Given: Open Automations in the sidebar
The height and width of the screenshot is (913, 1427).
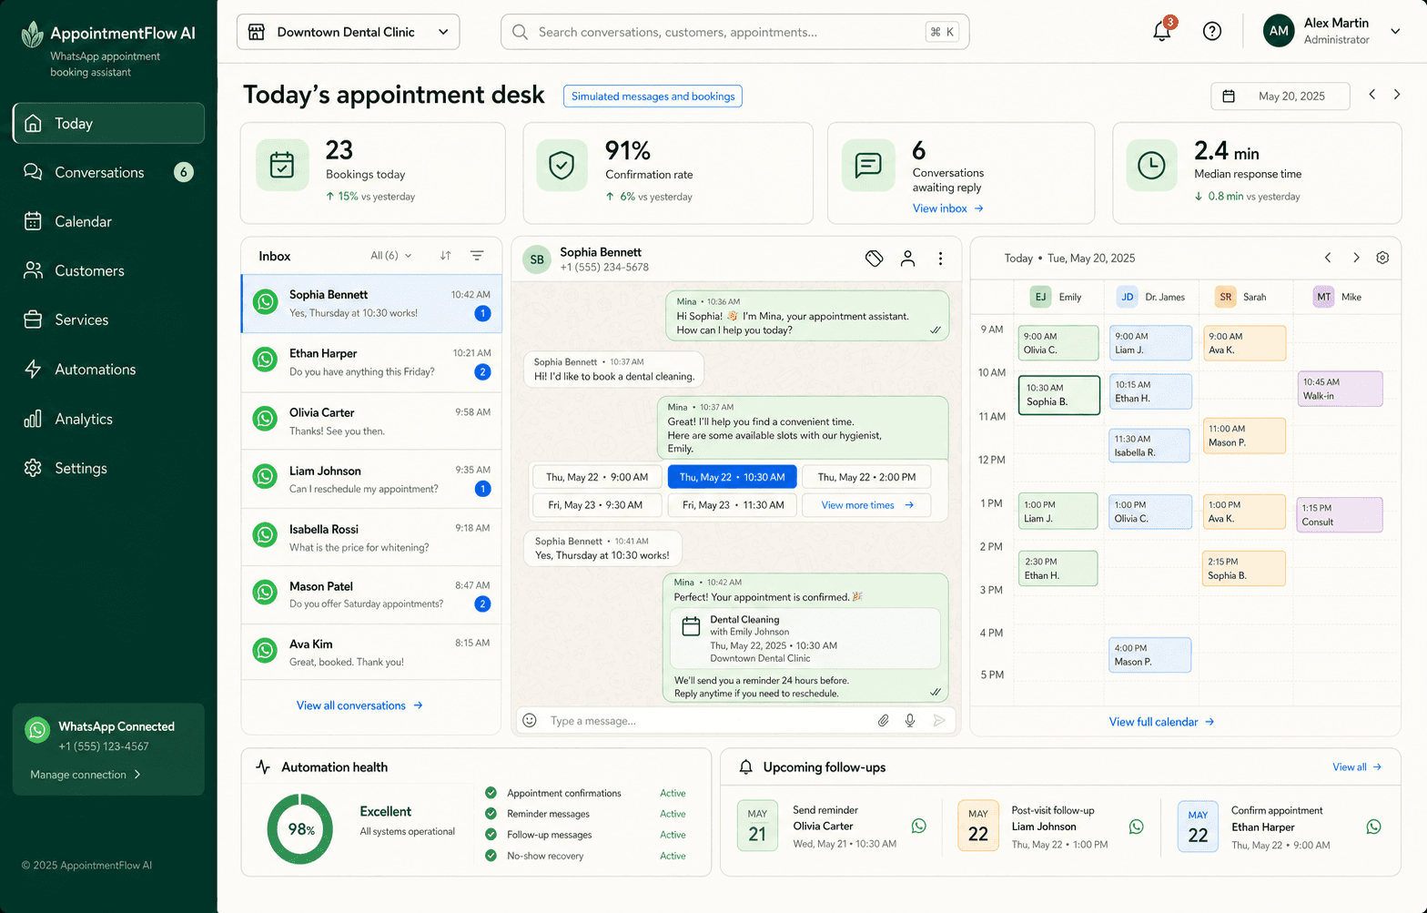Looking at the screenshot, I should click(108, 369).
